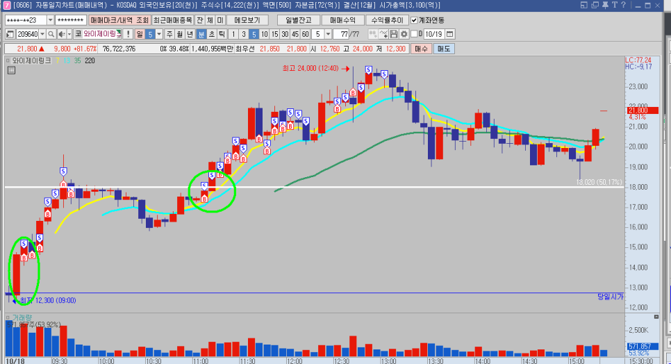
Task: Click the speaker sound icon in toolbar
Action: [62, 34]
